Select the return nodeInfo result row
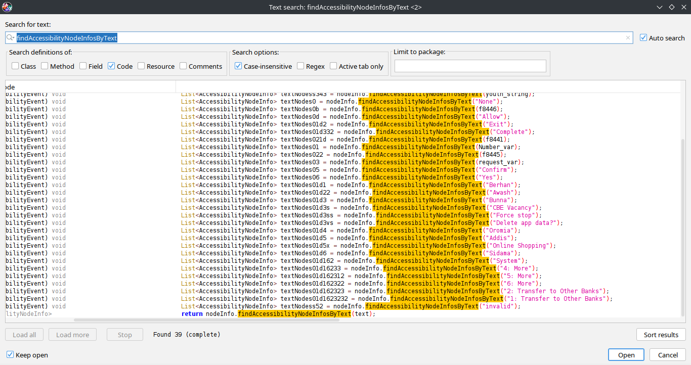The image size is (691, 365). coord(343,313)
